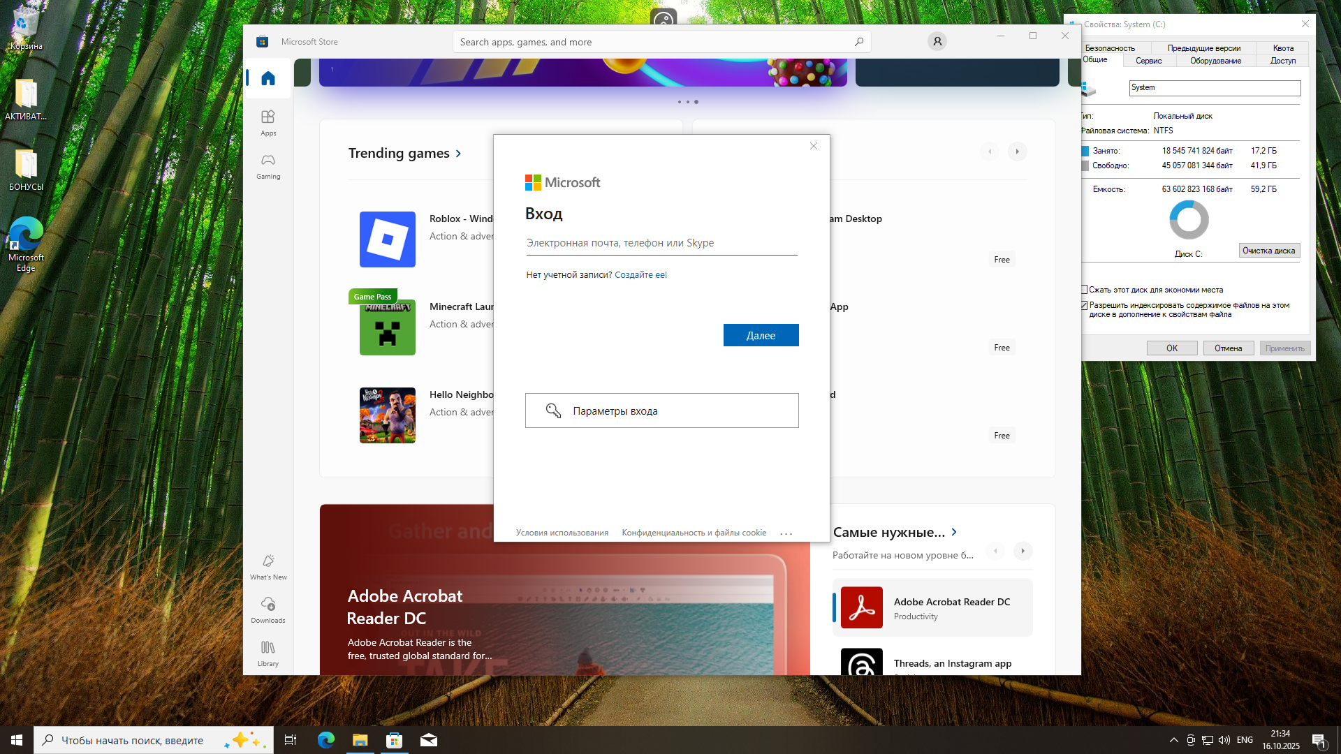
Task: Open the Gaming section in the sidebar
Action: (268, 166)
